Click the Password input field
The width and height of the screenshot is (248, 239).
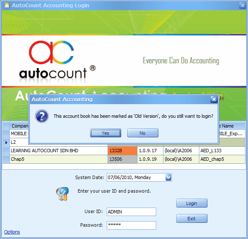[x=131, y=225]
